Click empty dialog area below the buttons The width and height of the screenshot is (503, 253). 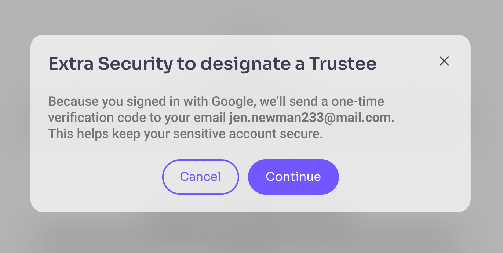tap(249, 203)
